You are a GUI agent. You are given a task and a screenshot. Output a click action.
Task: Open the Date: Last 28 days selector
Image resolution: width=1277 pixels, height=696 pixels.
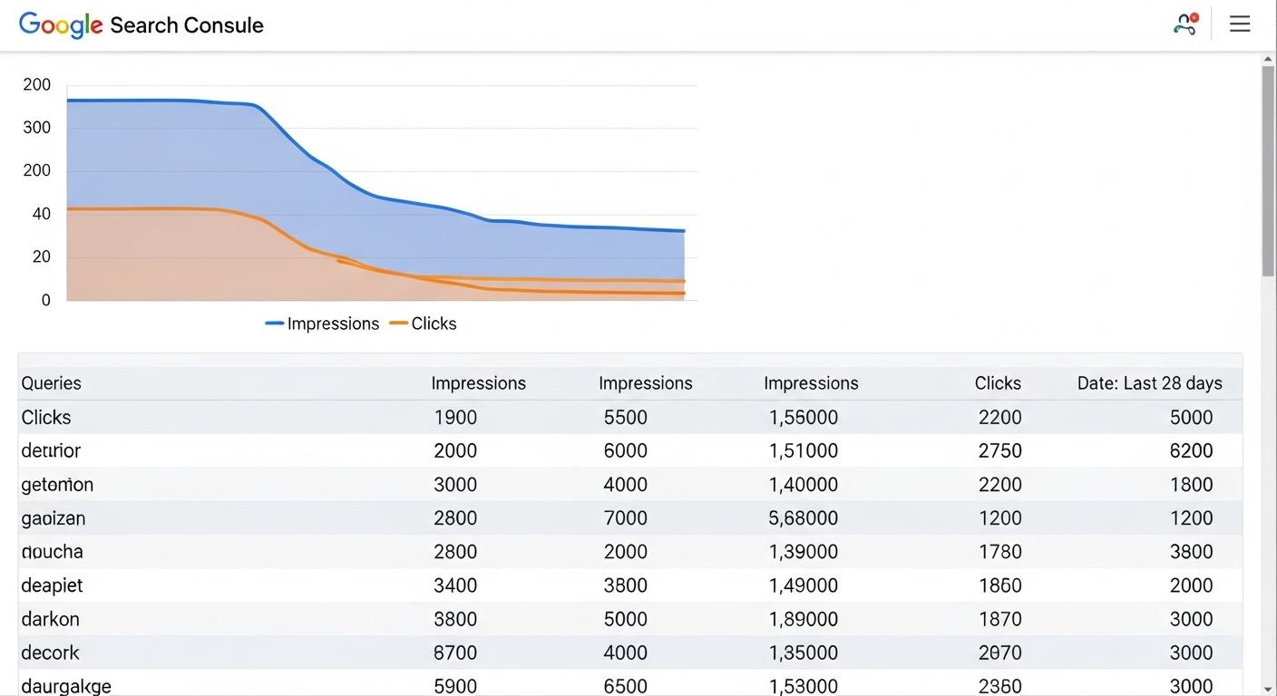(1149, 383)
